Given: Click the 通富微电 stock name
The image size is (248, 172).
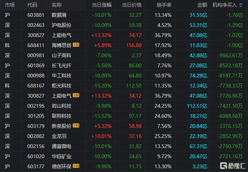Looking at the screenshot, I should point(62,145).
